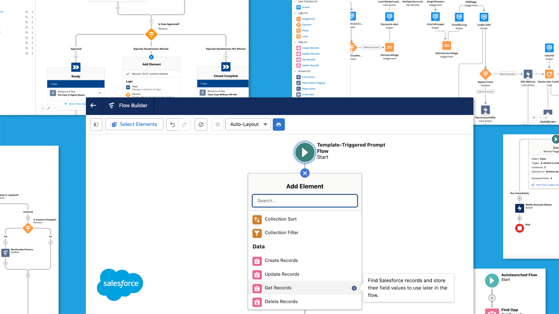
Task: Redo the flow change
Action: coord(184,124)
